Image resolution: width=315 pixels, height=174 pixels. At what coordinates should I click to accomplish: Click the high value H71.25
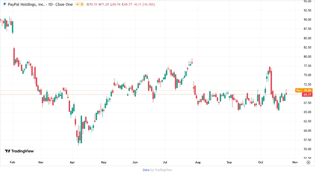pyautogui.click(x=104, y=4)
